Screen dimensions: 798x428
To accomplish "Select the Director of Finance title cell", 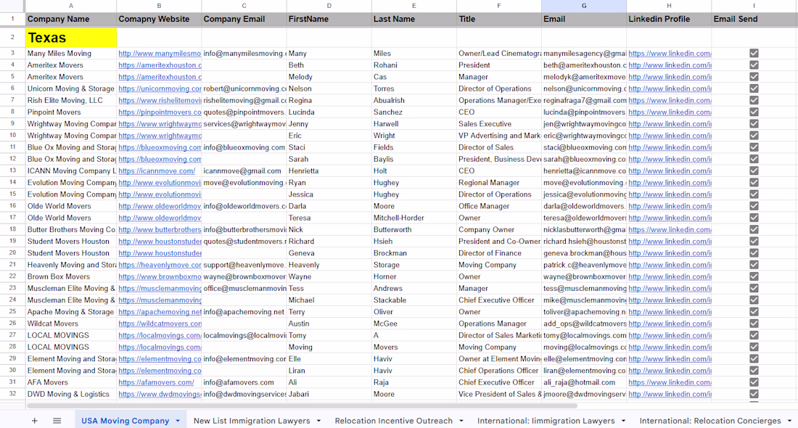I will click(499, 253).
